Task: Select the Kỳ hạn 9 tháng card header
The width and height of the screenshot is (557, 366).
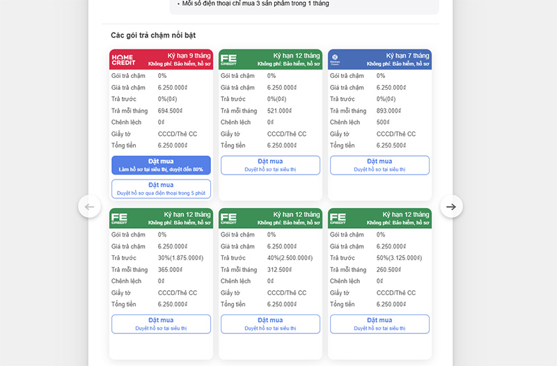Action: point(161,59)
